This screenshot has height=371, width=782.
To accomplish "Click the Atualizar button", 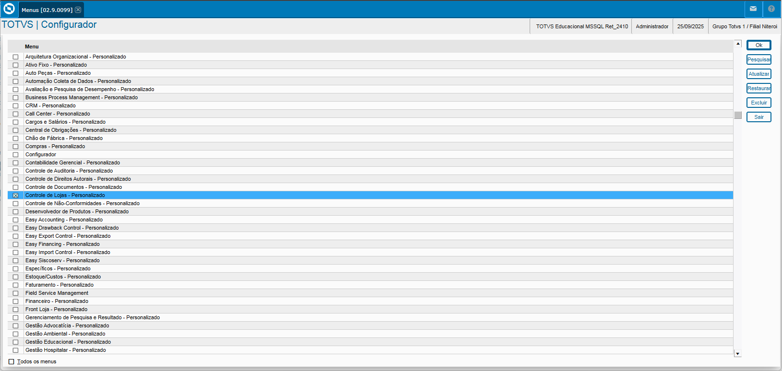I will click(759, 74).
